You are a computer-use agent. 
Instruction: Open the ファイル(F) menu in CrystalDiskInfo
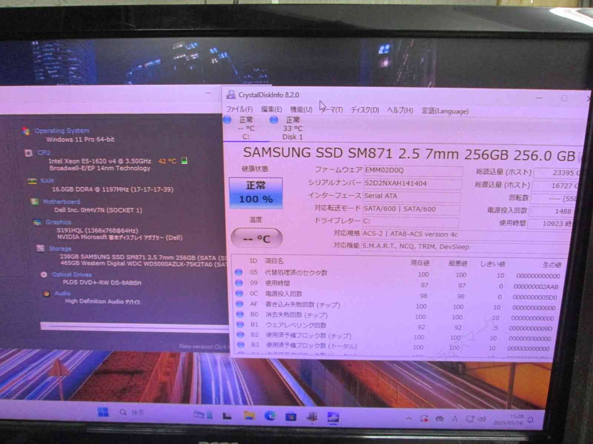(239, 109)
